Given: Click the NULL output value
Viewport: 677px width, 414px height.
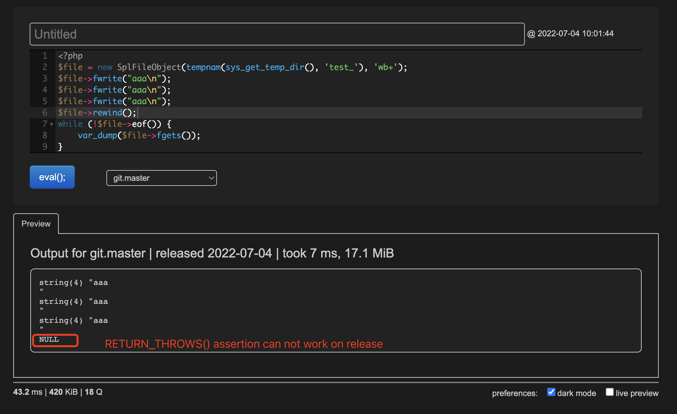Looking at the screenshot, I should 49,340.
